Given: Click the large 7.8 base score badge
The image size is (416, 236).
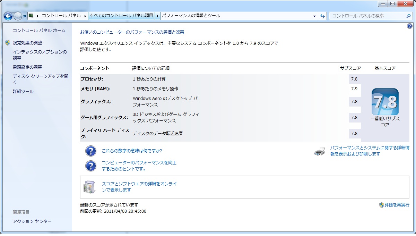Looking at the screenshot, I should point(385,102).
